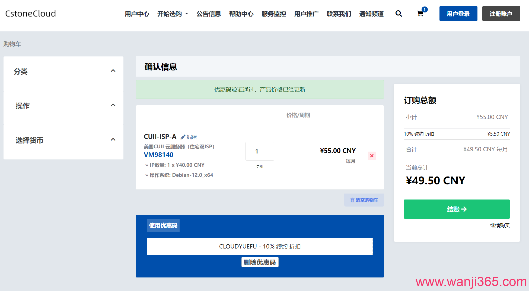Click the green 结账 checkout button
The width and height of the screenshot is (529, 291).
pos(457,209)
